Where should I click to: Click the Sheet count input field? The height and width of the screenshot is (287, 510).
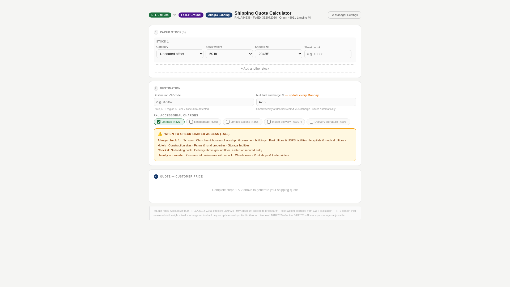(x=328, y=54)
